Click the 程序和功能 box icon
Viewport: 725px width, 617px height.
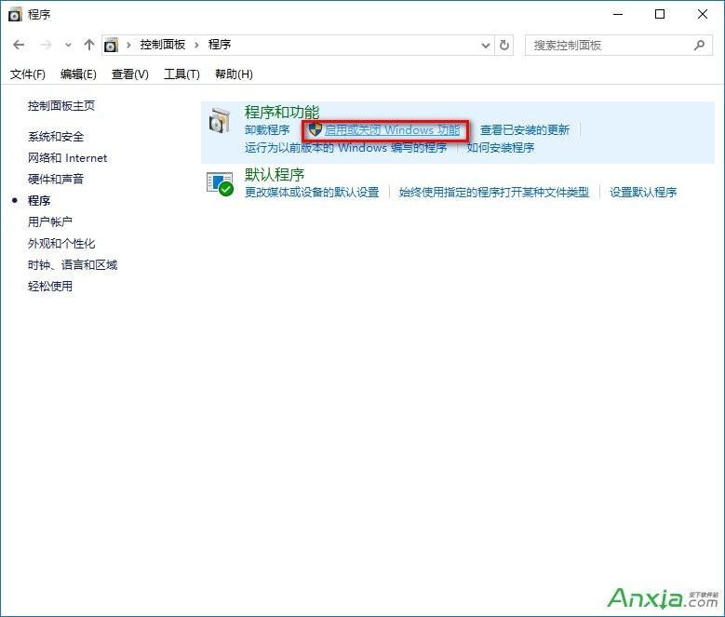pyautogui.click(x=220, y=121)
